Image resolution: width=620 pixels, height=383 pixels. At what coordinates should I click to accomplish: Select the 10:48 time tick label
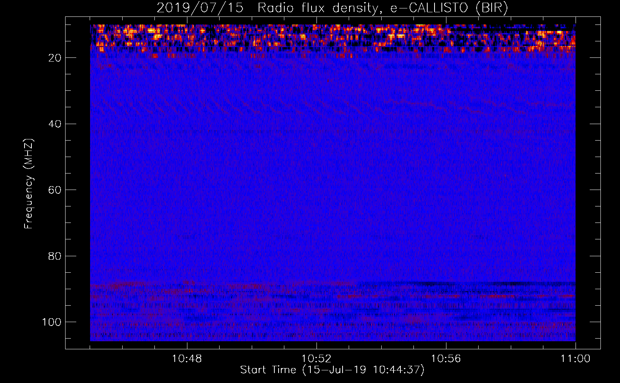(187, 359)
